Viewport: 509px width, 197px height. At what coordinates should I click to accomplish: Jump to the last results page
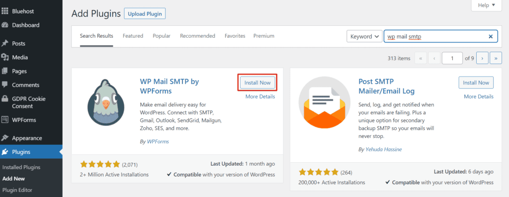(496, 58)
